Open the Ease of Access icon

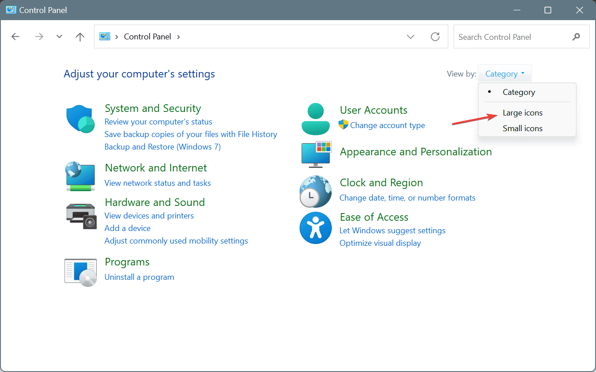point(316,228)
